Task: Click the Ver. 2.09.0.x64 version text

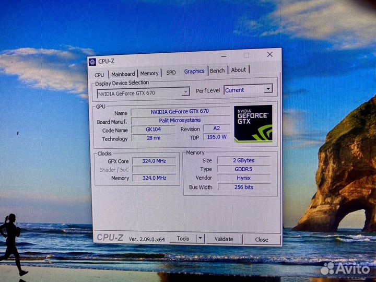Action: pyautogui.click(x=147, y=239)
